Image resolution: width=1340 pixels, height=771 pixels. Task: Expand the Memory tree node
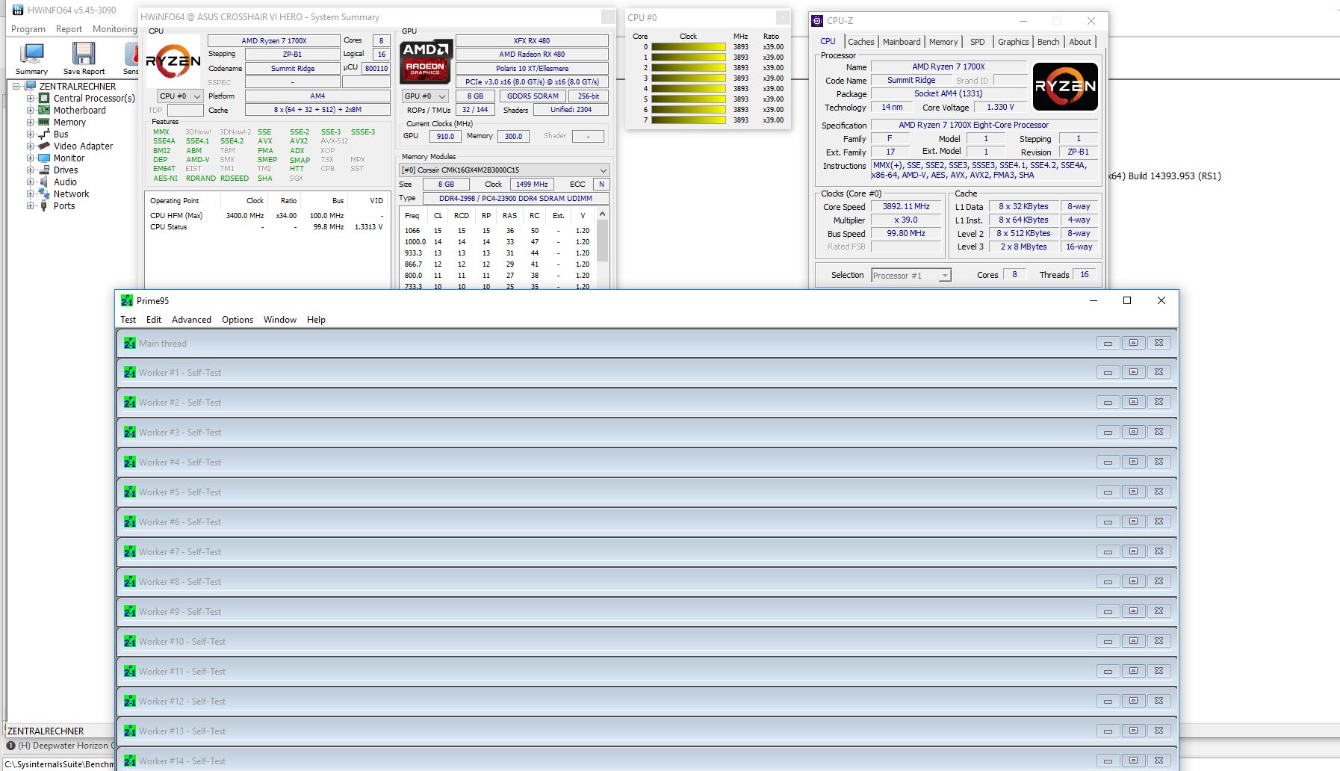[x=31, y=122]
